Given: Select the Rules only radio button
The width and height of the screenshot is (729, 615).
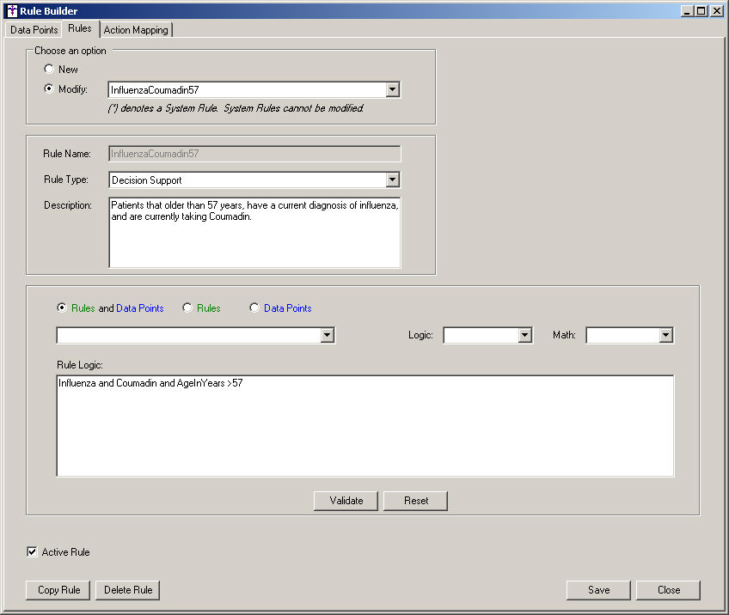Looking at the screenshot, I should click(x=187, y=308).
